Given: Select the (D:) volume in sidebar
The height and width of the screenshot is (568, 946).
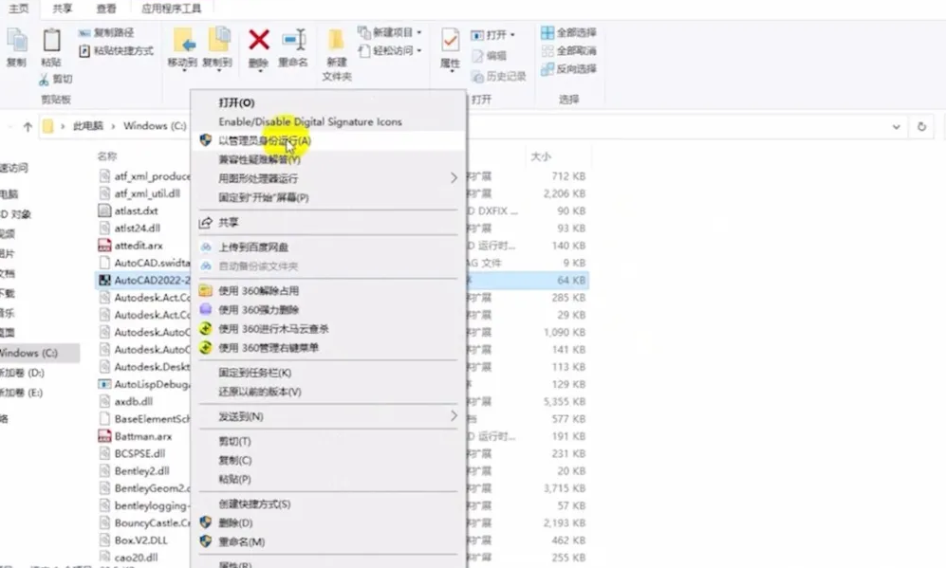Looking at the screenshot, I should [23, 374].
